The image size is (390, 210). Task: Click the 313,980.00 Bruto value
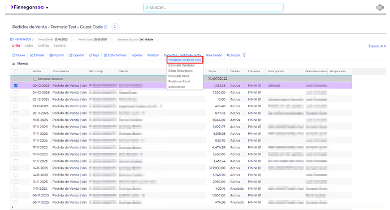pos(217,168)
